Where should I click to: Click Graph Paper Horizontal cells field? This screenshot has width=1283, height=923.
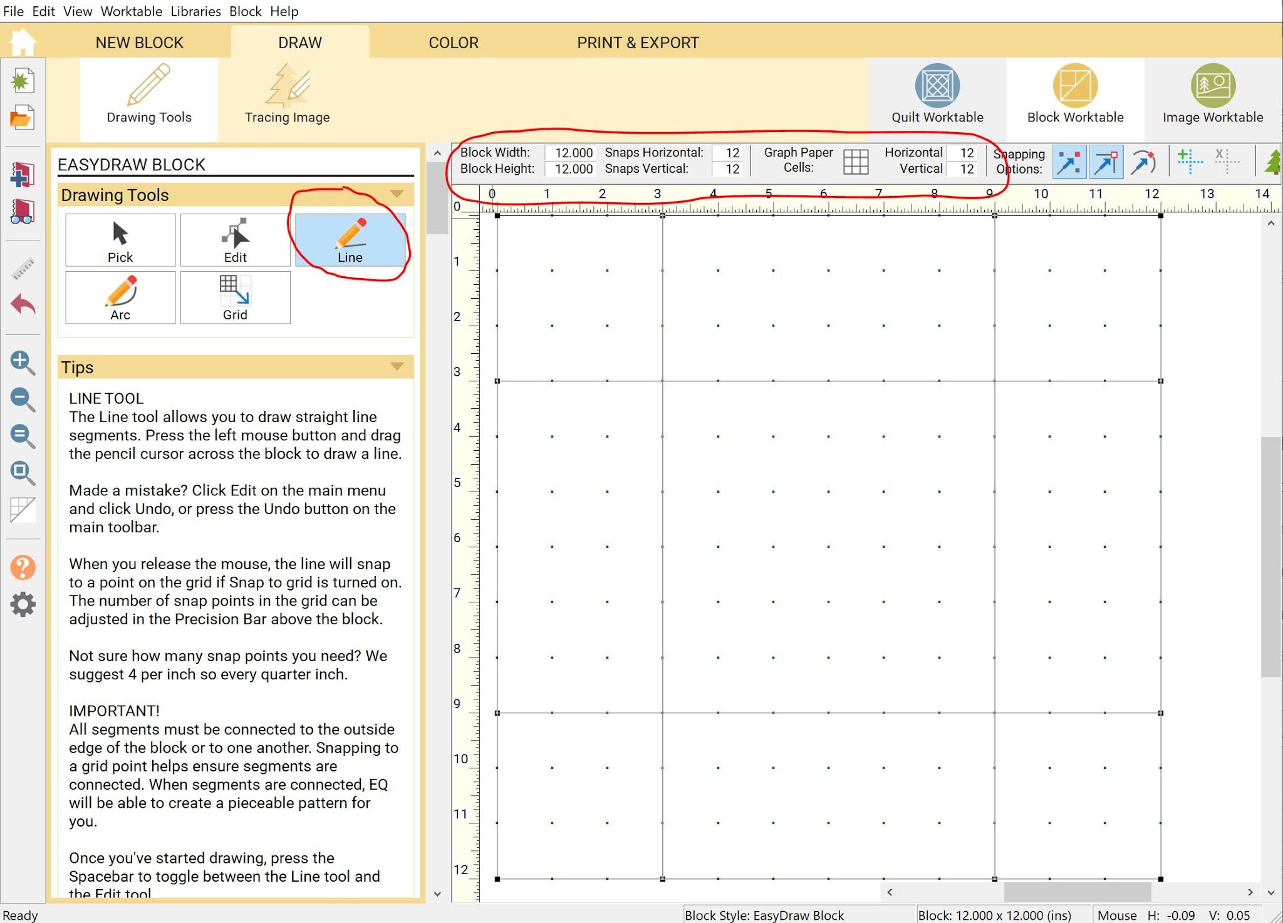962,153
